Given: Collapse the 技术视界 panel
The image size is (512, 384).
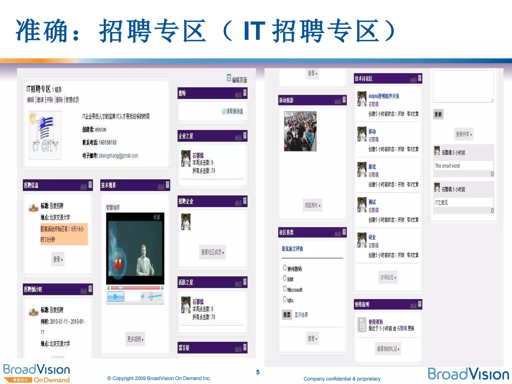Looking at the screenshot, I should pos(167,184).
